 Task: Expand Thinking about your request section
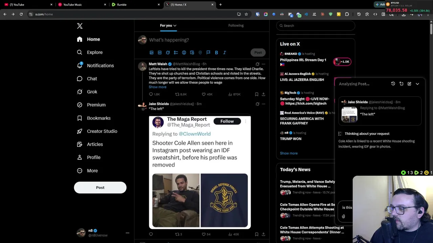click(364, 134)
